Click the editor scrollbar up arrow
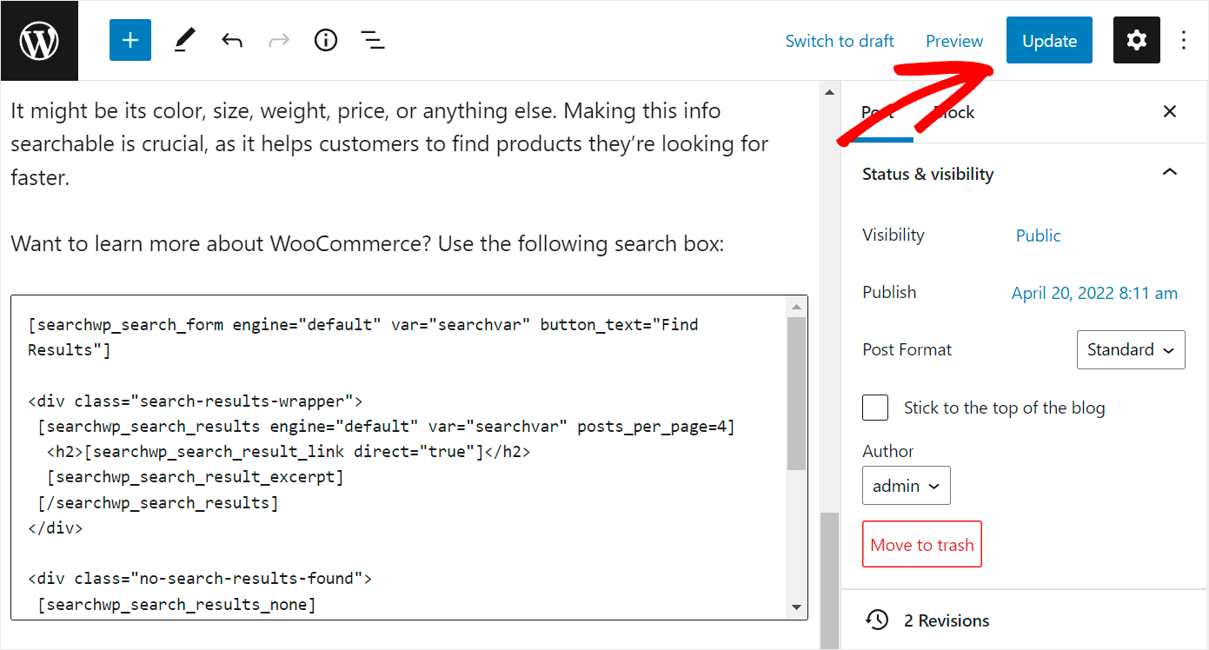This screenshot has width=1209, height=650. pos(829,91)
